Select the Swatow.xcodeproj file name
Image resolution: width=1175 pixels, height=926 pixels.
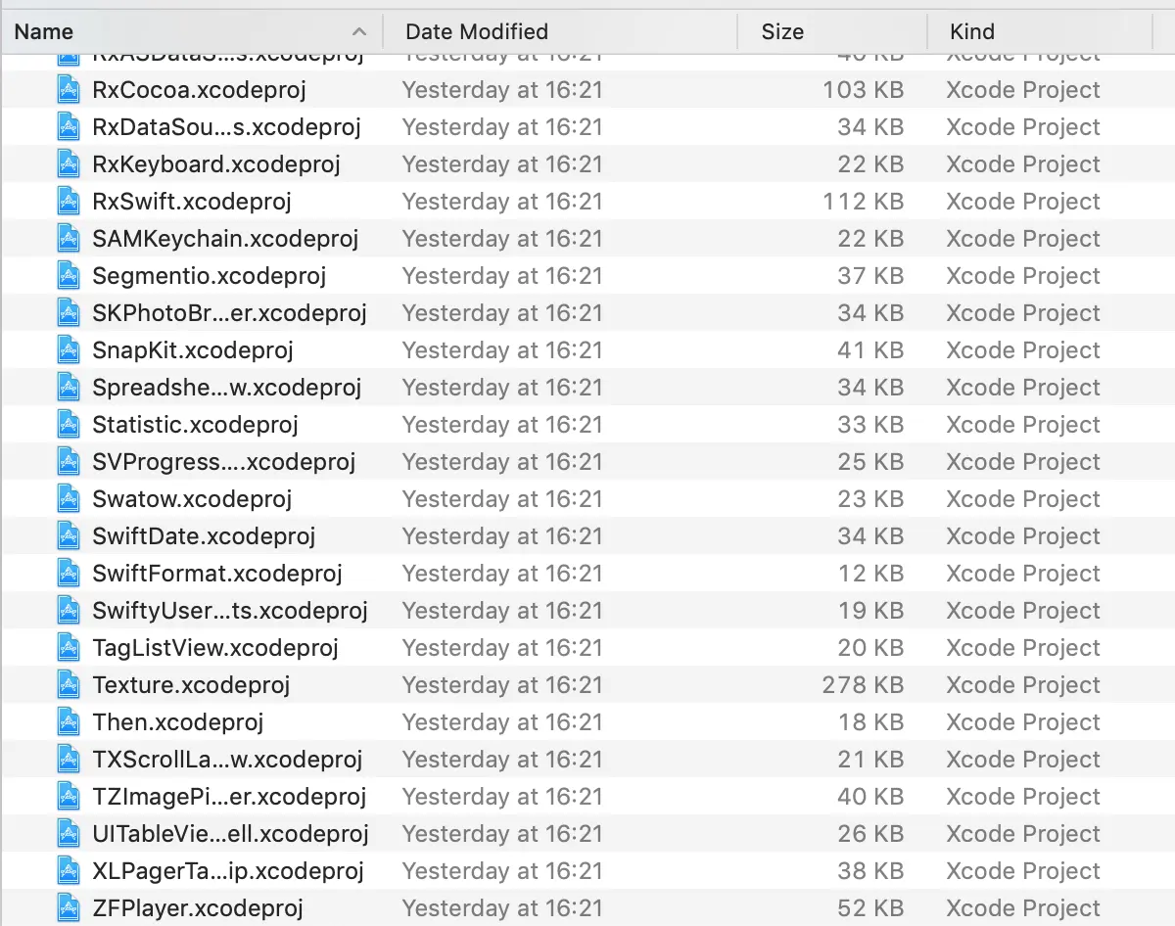[x=192, y=499]
